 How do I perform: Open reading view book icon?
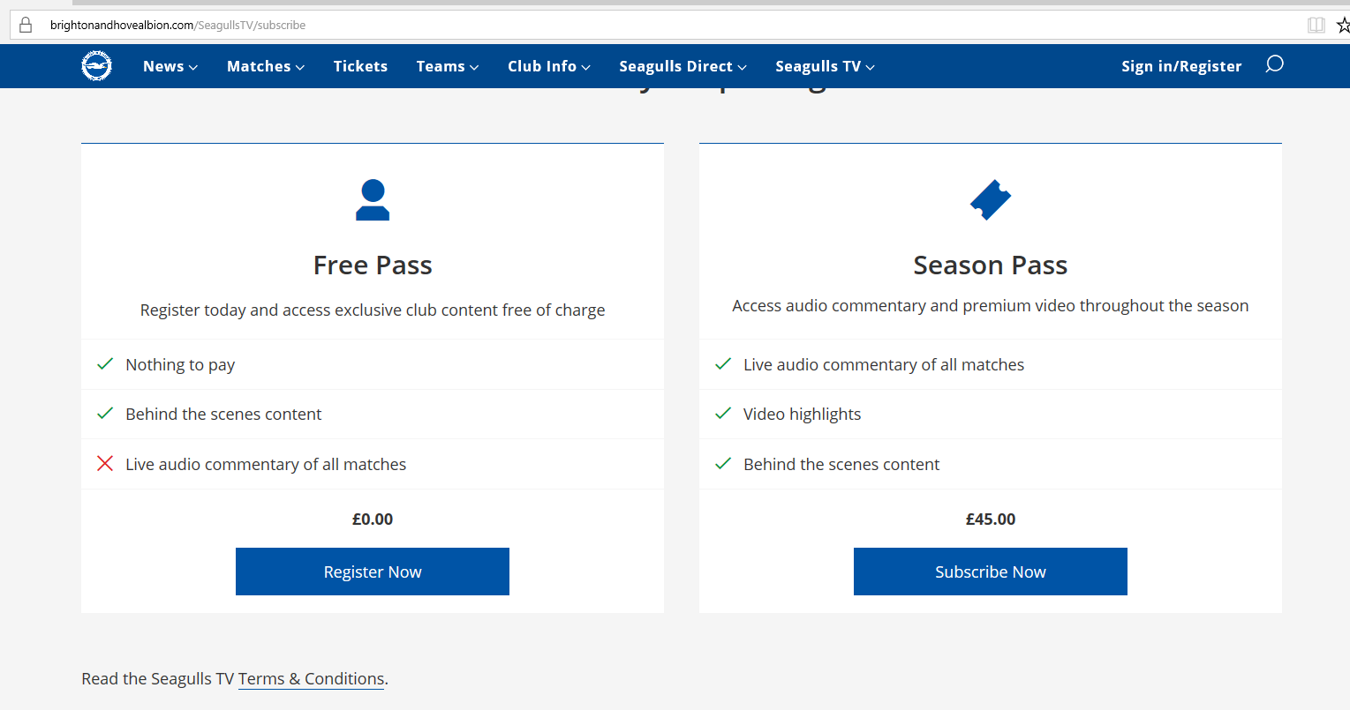coord(1316,25)
